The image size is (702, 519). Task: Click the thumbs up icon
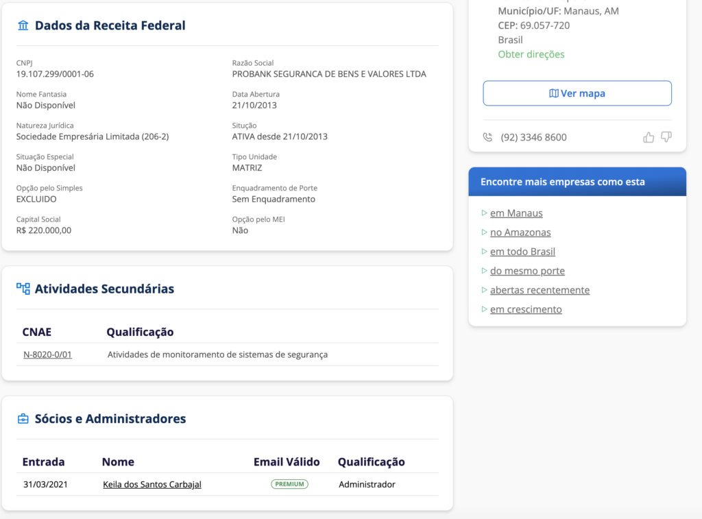(x=649, y=137)
